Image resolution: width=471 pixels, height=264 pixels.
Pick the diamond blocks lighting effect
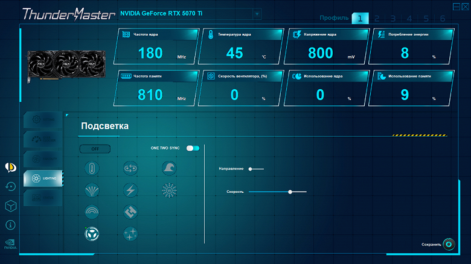pyautogui.click(x=130, y=212)
